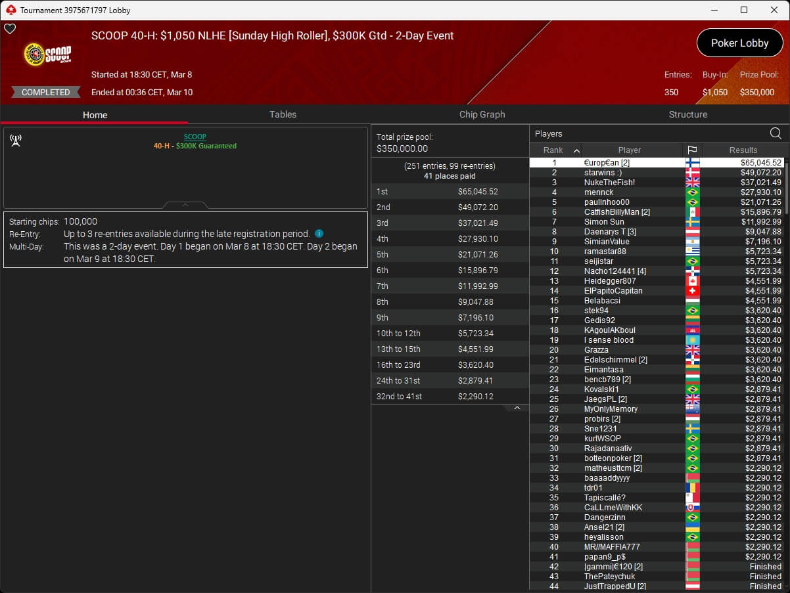Click the Player column header
The image size is (790, 593).
point(629,150)
